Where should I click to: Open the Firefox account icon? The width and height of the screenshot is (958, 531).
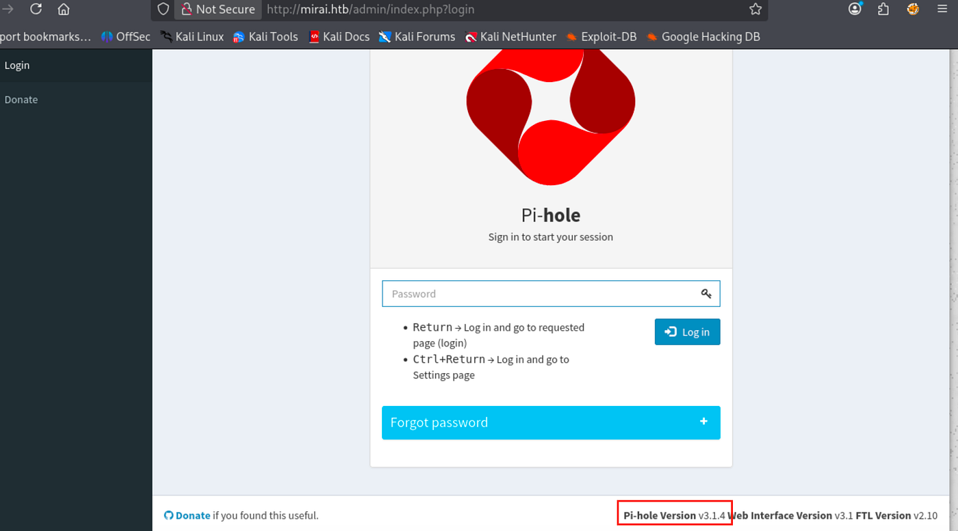tap(855, 9)
